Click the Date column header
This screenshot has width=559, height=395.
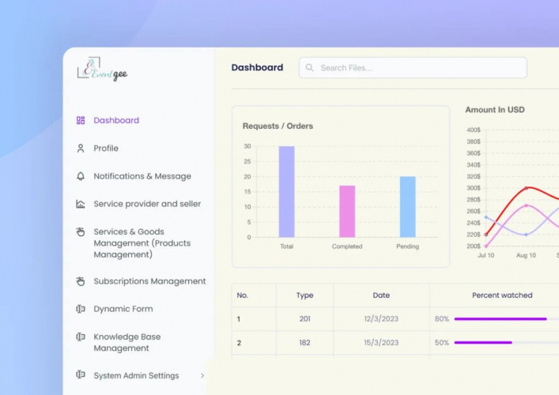point(381,295)
